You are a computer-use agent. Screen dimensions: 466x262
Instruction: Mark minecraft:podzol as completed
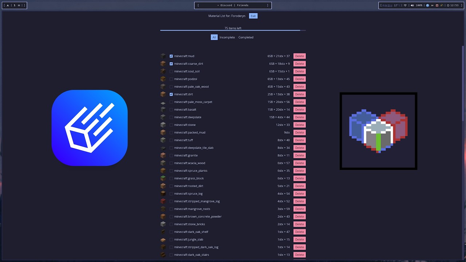pos(171,79)
